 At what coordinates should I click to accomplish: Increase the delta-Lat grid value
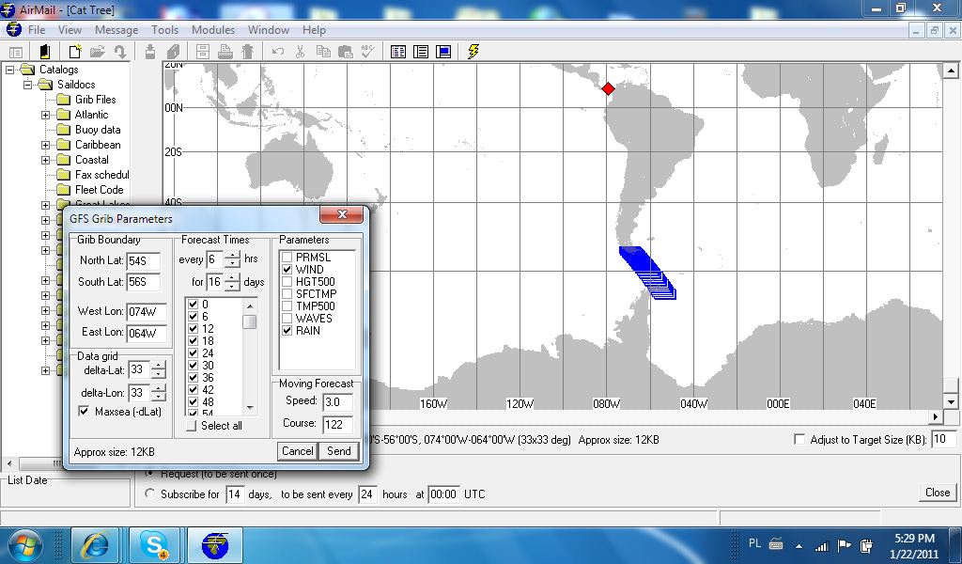point(158,366)
